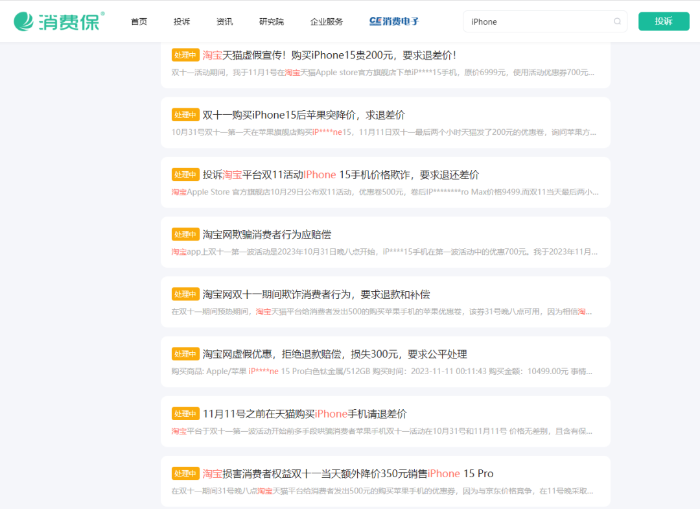Open complaint 淘宝网双十一期间欺诈消费者行为
The height and width of the screenshot is (509, 700).
316,294
